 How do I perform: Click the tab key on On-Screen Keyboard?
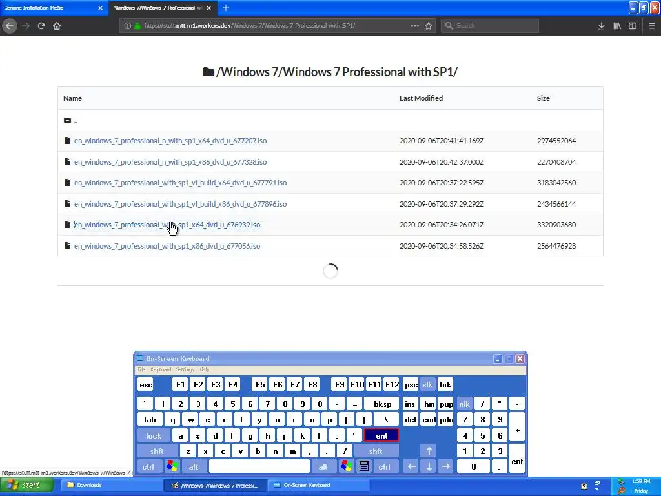click(x=150, y=420)
